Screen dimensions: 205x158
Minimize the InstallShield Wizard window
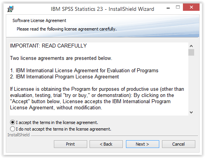(168, 8)
